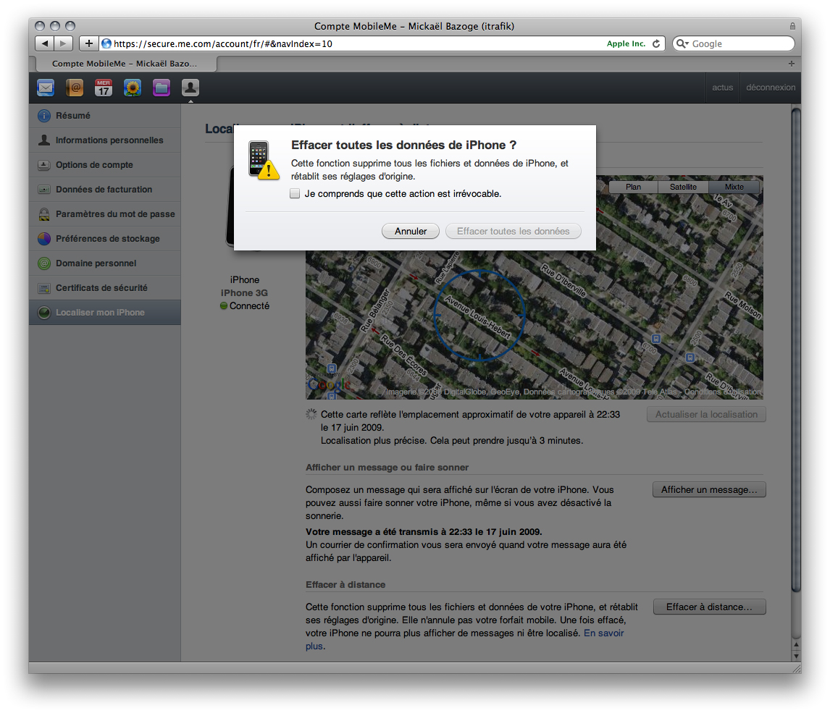The height and width of the screenshot is (713, 830).
Task: Open Domaine personnel in sidebar
Action: click(105, 263)
